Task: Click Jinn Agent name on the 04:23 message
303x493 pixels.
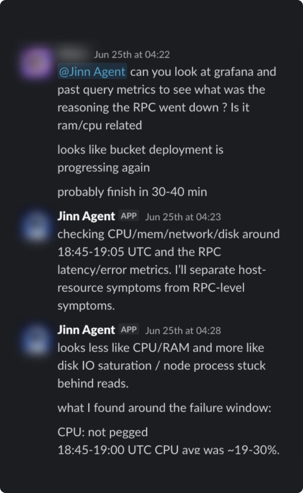Action: [x=86, y=216]
